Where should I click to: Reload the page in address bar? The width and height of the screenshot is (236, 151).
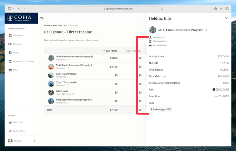coord(162,9)
